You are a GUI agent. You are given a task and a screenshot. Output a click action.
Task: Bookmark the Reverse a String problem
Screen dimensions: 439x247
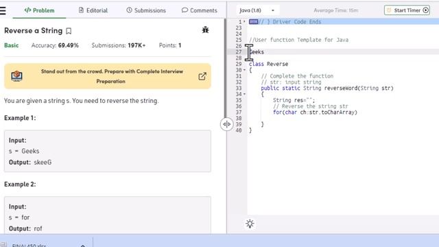[69, 31]
